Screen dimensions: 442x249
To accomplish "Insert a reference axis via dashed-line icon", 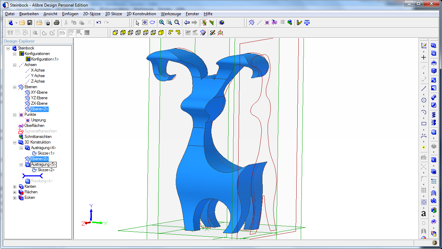I will tap(259, 22).
